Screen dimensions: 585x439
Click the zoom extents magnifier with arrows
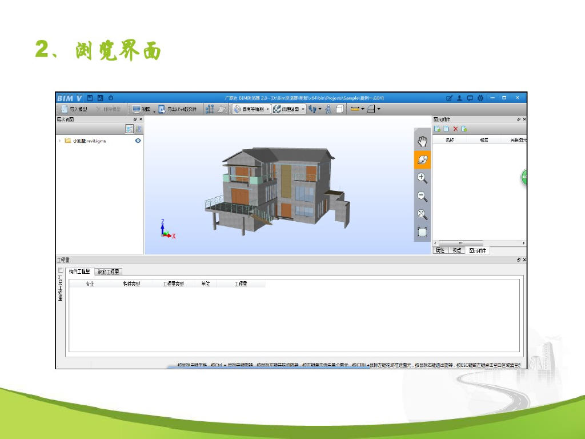coord(422,214)
